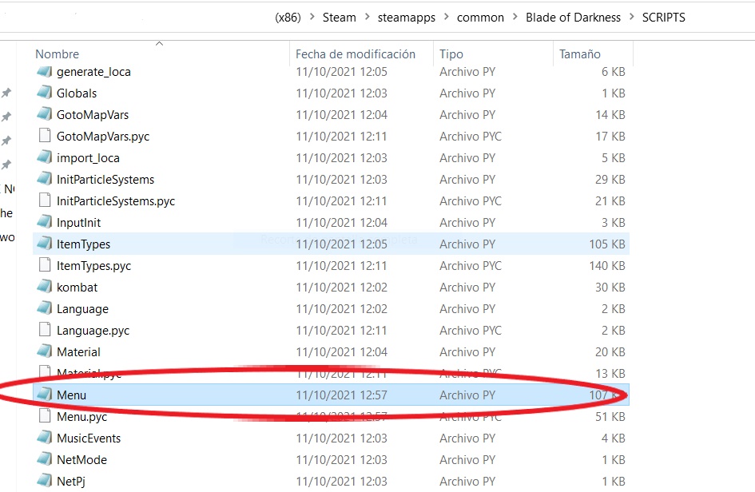Click the MusicEvents file icon
Viewport: 755px width, 492px height.
point(44,438)
